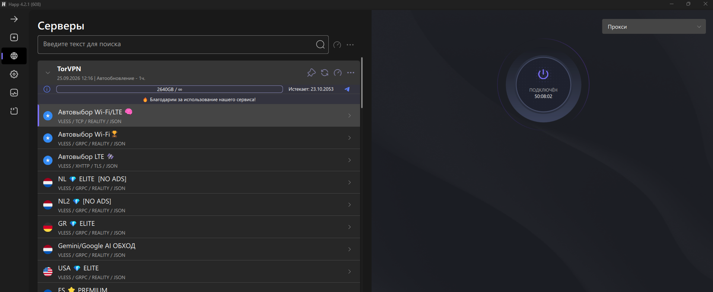
Task: Select the GR ELITE server row
Action: pyautogui.click(x=199, y=227)
